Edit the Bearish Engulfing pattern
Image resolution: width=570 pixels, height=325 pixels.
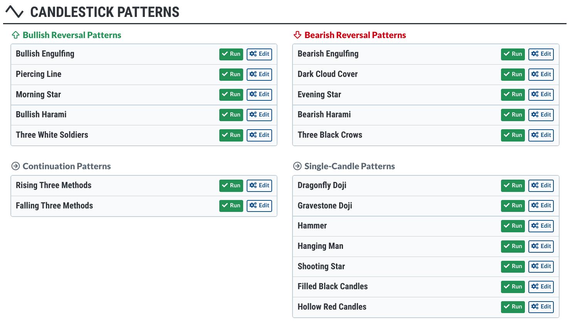click(541, 54)
